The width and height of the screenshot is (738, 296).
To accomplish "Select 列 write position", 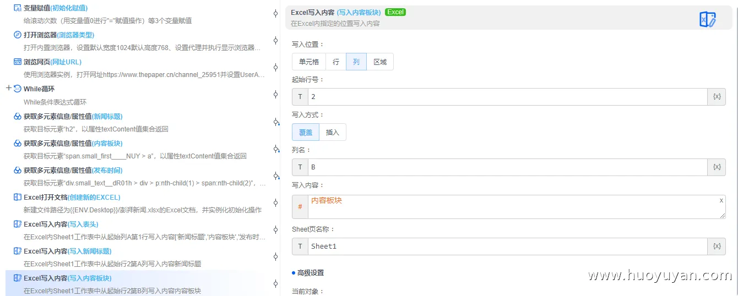I will click(x=356, y=62).
